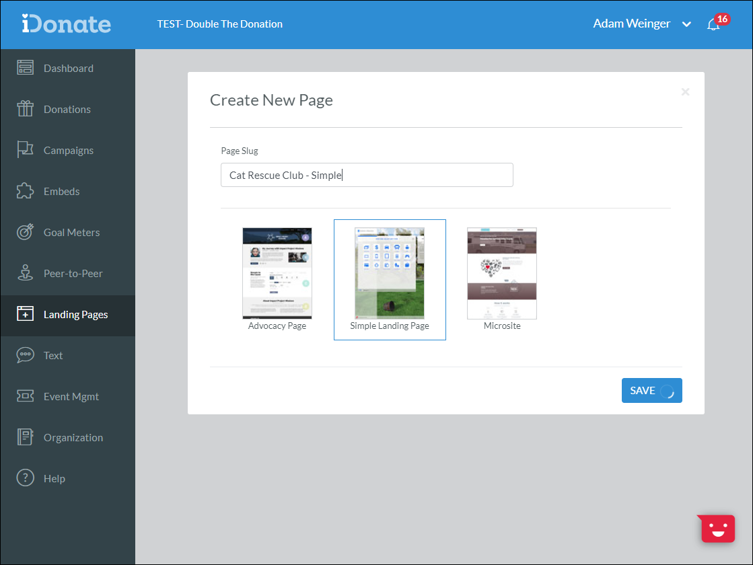Screen dimensions: 753x565
Task: Select Peer-to-Peer in sidebar
Action: click(73, 273)
